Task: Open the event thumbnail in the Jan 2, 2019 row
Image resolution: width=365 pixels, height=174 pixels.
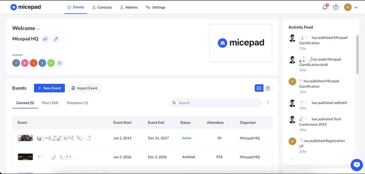Action: pyautogui.click(x=26, y=138)
